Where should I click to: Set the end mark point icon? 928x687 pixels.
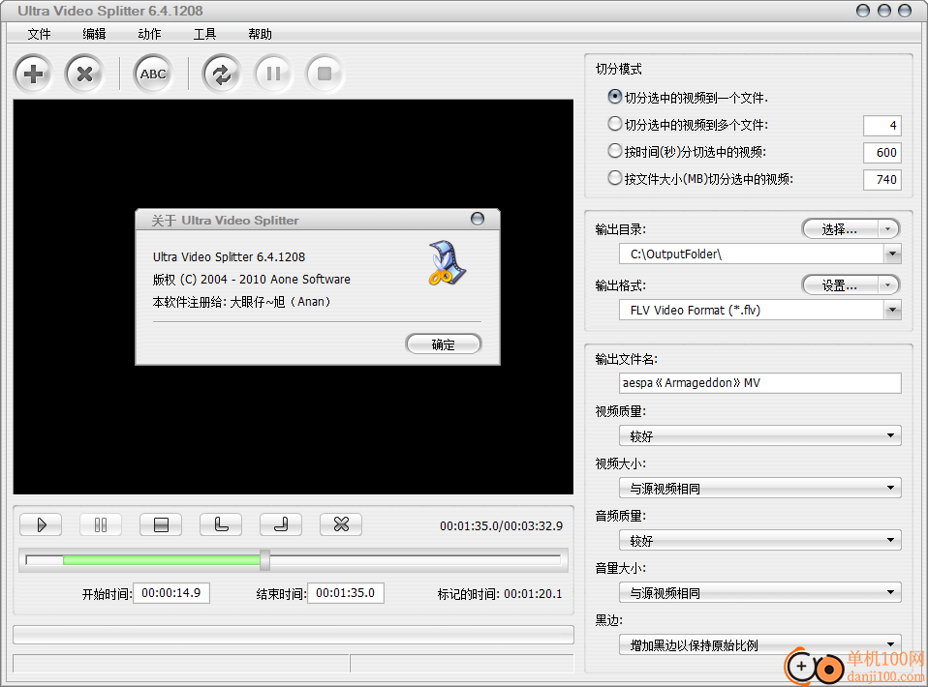[281, 524]
